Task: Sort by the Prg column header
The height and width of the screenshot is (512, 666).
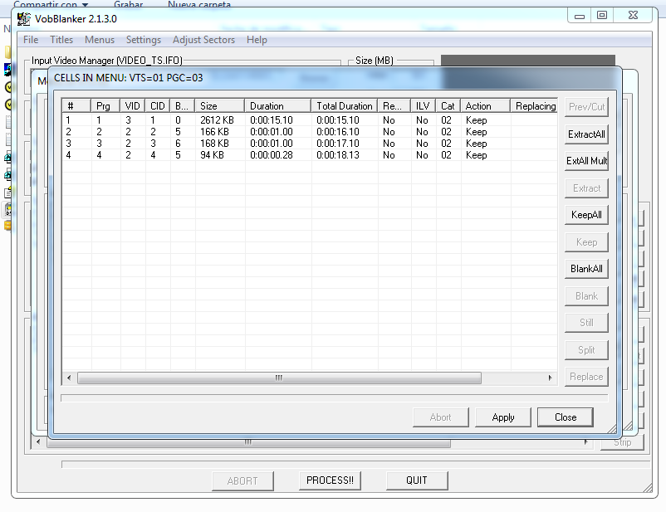Action: [x=105, y=106]
